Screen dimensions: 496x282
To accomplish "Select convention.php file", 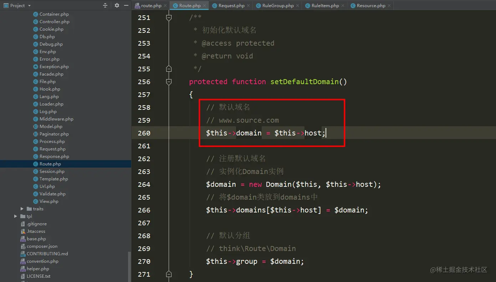I will pos(42,261).
